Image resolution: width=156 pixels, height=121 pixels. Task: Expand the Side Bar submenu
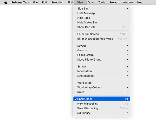(102, 9)
